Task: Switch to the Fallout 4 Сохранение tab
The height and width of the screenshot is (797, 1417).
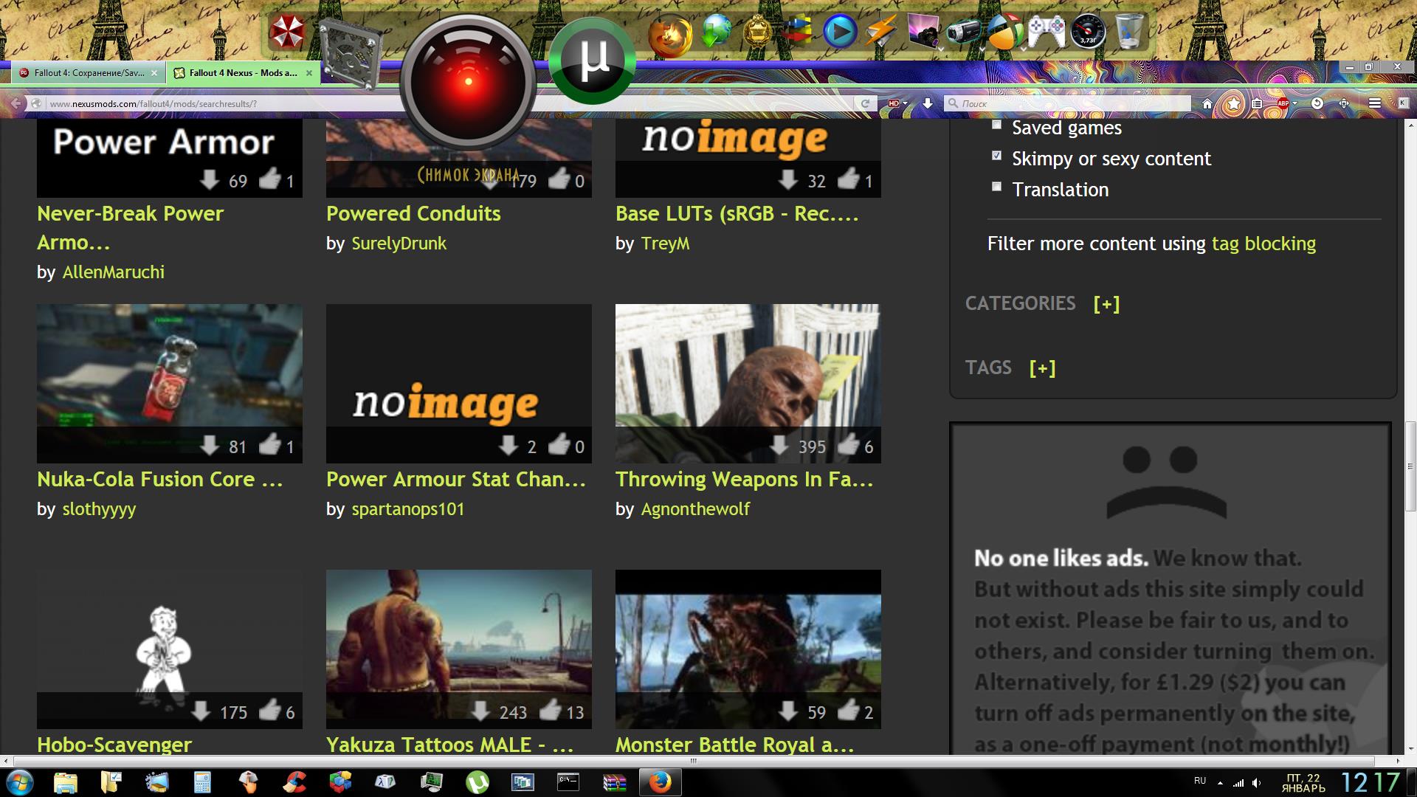Action: pyautogui.click(x=81, y=73)
